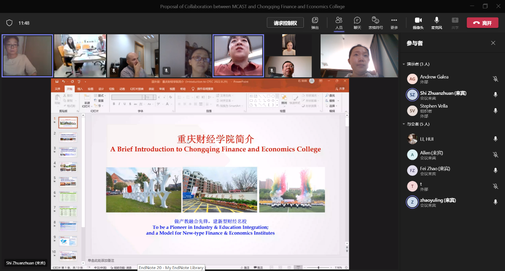Viewport: 505px width, 271px height.
Task: Click the shield security icon beside timer
Action: tap(10, 23)
